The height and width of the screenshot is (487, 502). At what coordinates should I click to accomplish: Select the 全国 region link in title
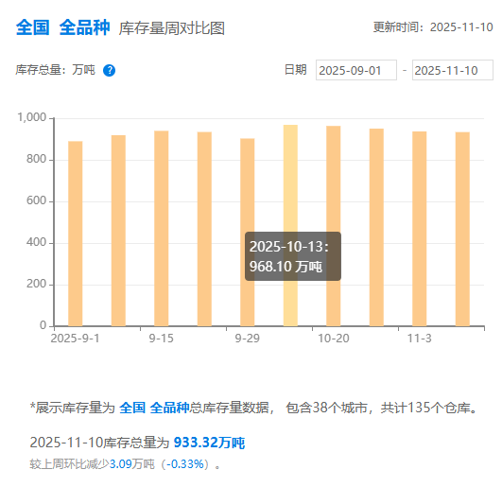click(33, 27)
